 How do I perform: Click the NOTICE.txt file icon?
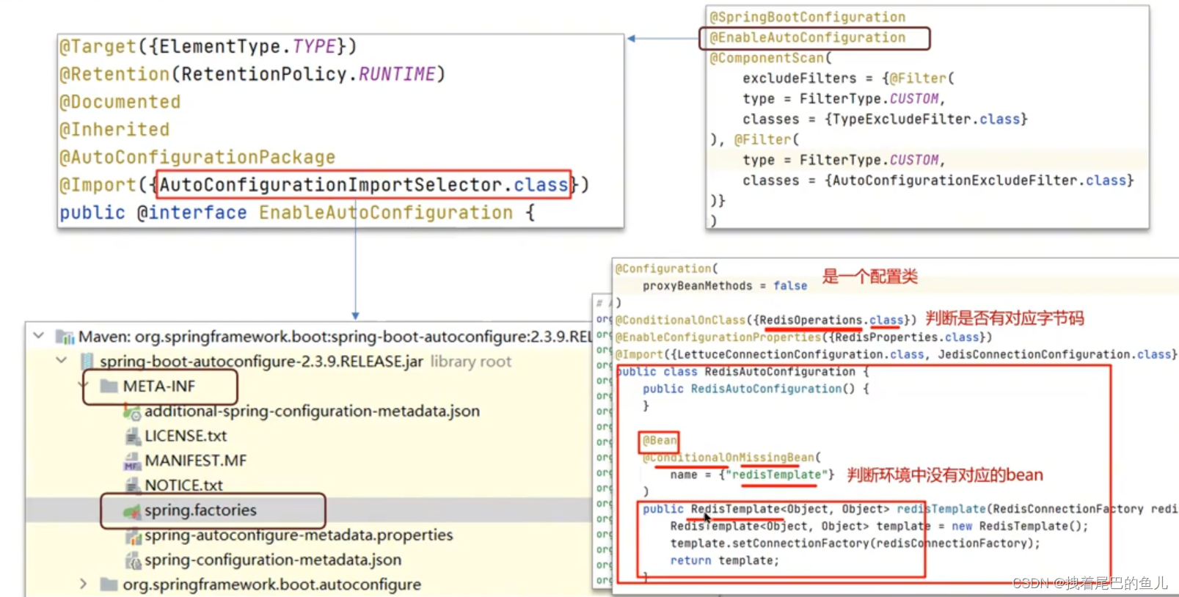click(x=132, y=486)
